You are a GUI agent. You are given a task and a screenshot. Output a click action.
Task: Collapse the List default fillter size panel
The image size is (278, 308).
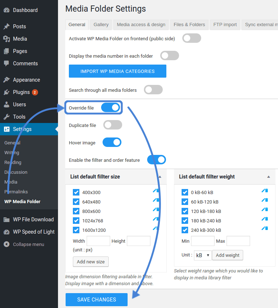(x=160, y=177)
